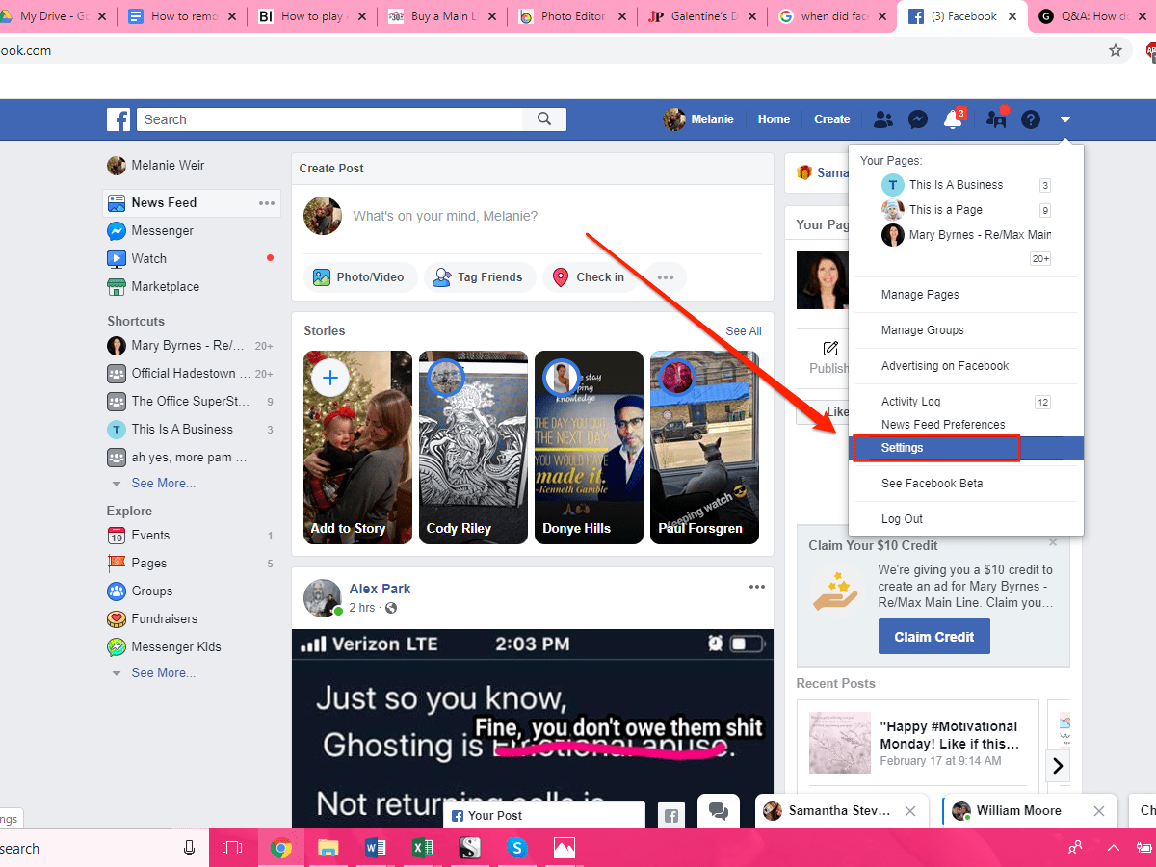Click the Friend Requests icon

882,119
